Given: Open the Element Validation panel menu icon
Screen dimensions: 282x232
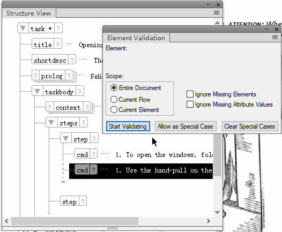Looking at the screenshot, I should pyautogui.click(x=275, y=38).
